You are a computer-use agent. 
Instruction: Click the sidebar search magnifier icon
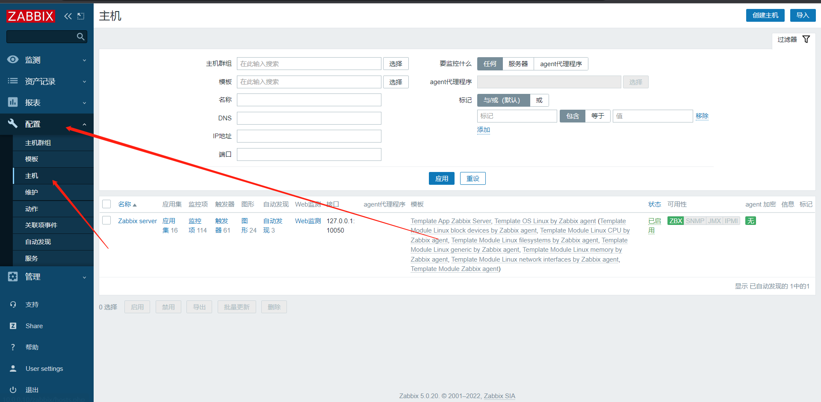[80, 37]
